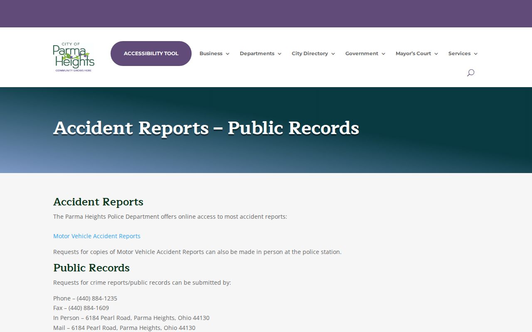Open the Accessibility Tool button
The height and width of the screenshot is (332, 532).
[151, 54]
